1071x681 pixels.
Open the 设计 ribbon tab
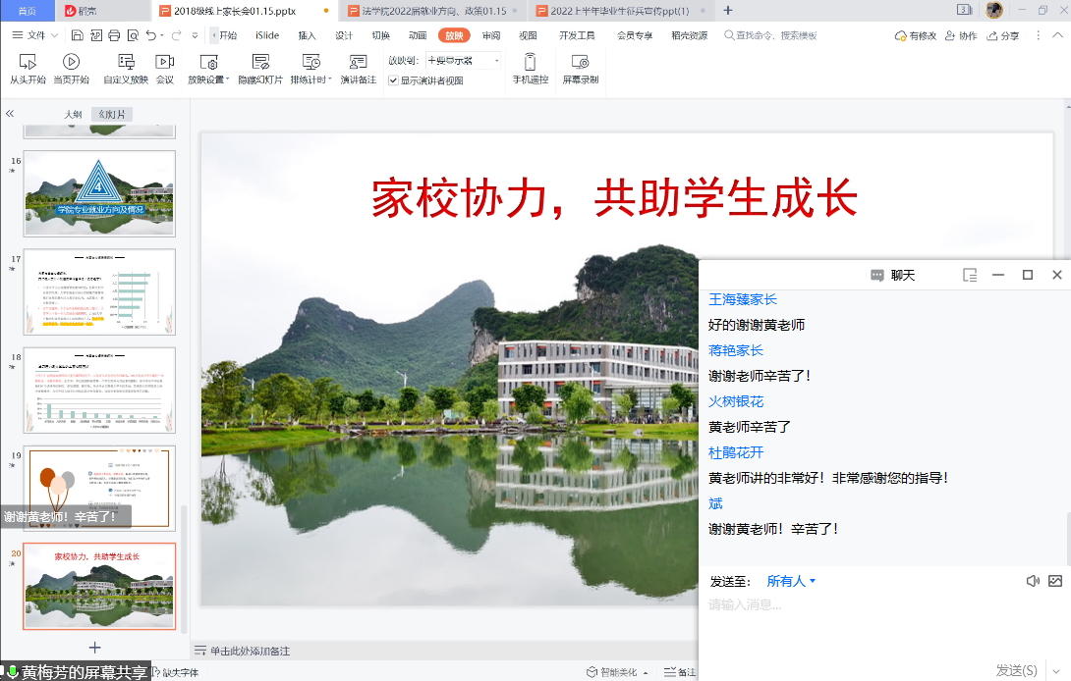click(x=343, y=35)
